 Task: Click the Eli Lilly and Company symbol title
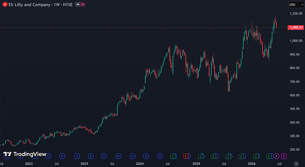tap(29, 5)
